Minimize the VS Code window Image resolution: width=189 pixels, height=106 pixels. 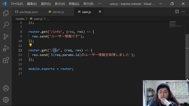pos(161,4)
